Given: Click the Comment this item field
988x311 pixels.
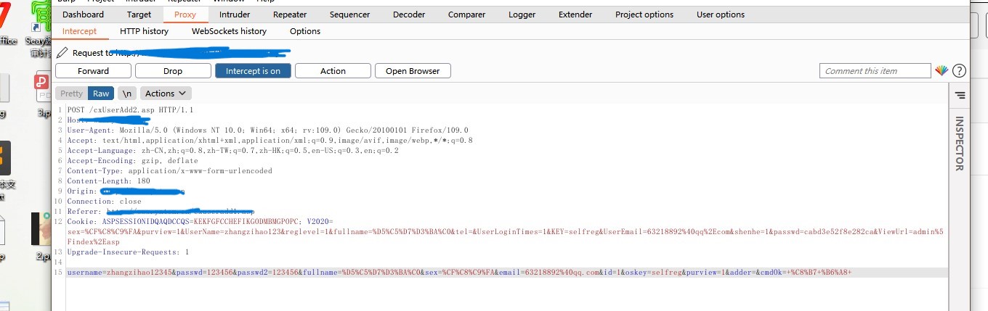Looking at the screenshot, I should [x=875, y=71].
